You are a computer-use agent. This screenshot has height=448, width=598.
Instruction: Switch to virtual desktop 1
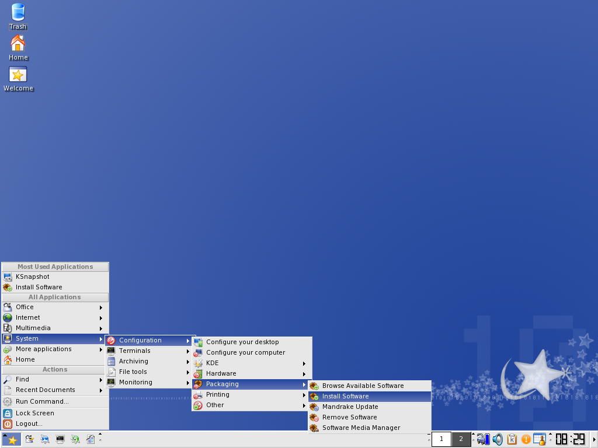[x=441, y=439]
